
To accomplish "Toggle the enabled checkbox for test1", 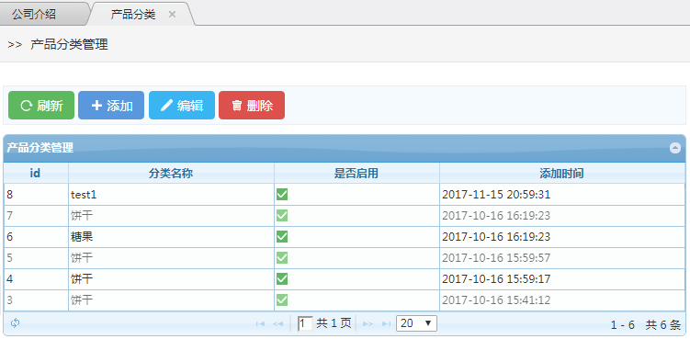I will tap(282, 194).
